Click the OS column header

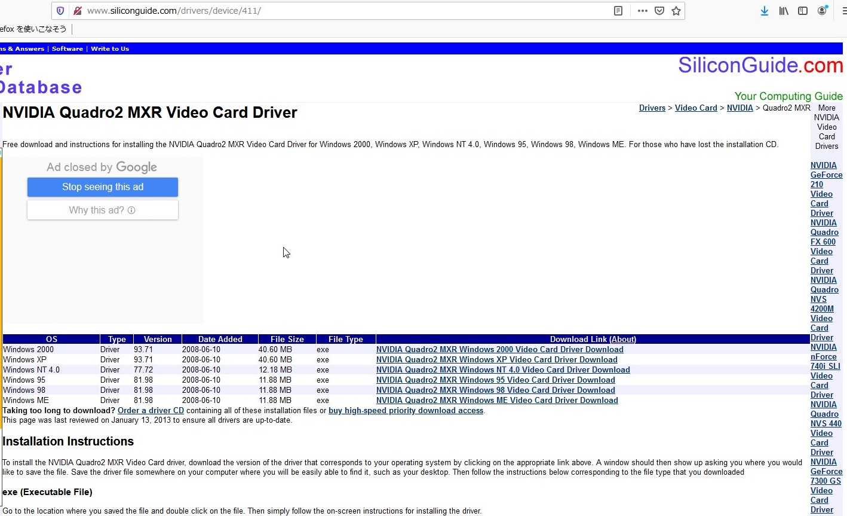click(x=51, y=339)
